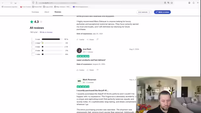Share Joel Ruth's review
Viewport: 201px width, 113px height.
tap(90, 70)
